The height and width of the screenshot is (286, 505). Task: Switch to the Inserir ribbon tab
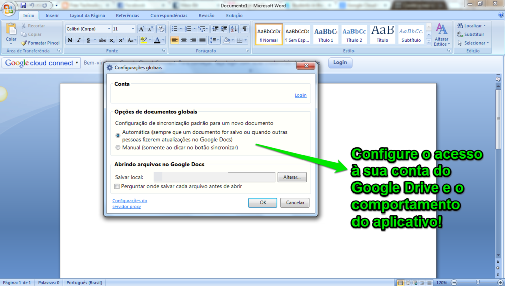pos(52,16)
